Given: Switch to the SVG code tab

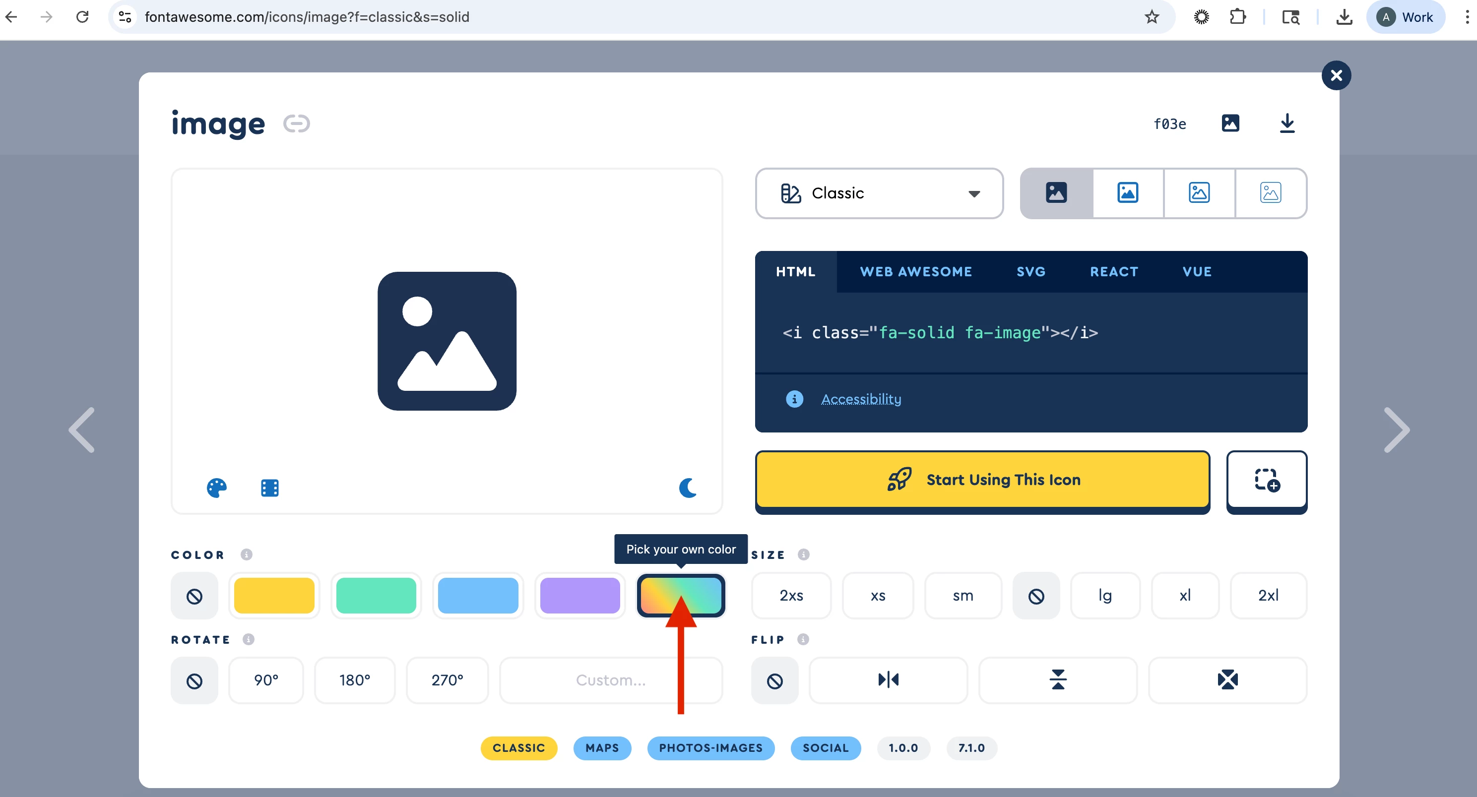Looking at the screenshot, I should [1030, 272].
